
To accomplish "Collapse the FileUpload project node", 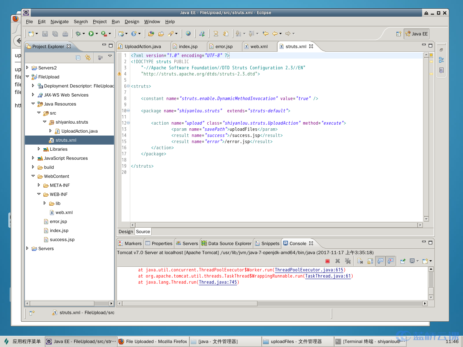I will point(27,77).
